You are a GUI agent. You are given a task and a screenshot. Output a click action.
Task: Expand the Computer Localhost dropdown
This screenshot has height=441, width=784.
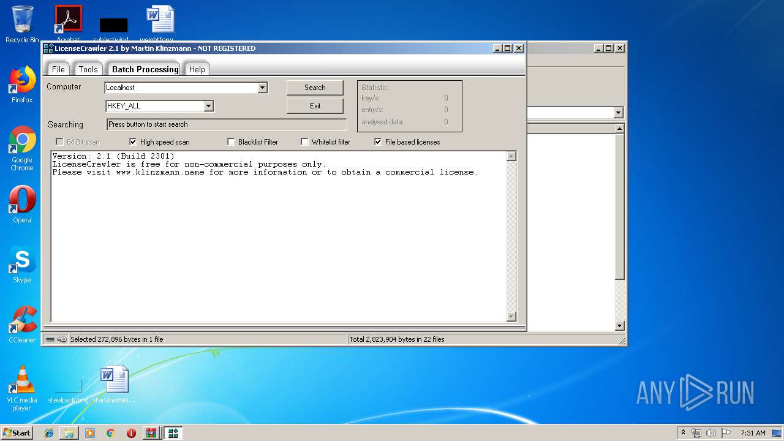pos(262,88)
